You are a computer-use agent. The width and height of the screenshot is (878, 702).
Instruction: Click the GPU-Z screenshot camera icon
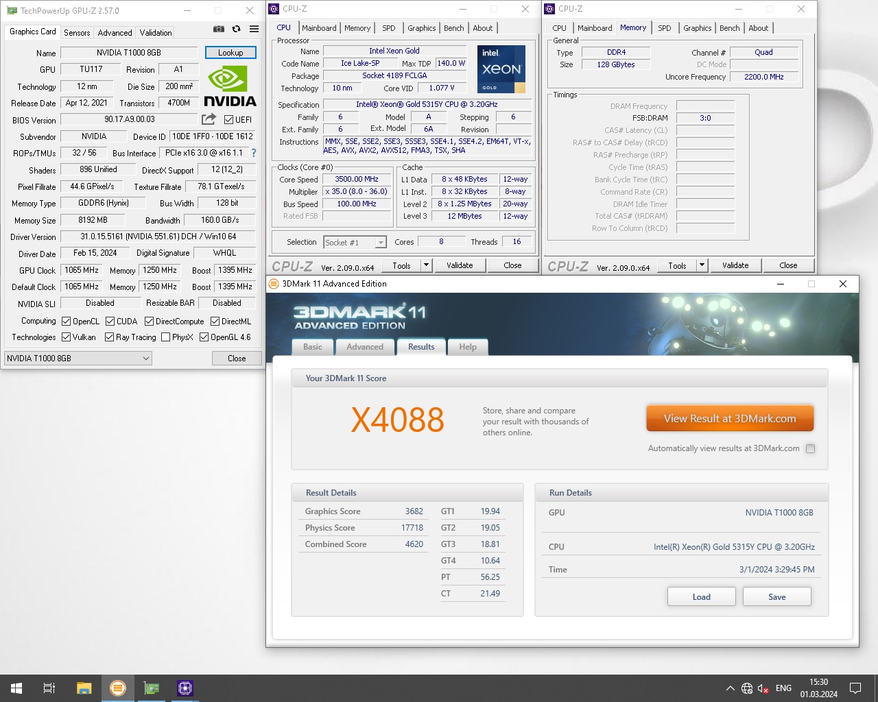219,29
